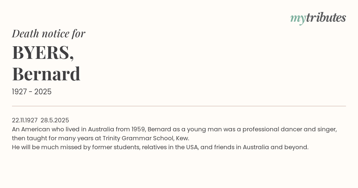Image resolution: width=358 pixels, height=188 pixels.
Task: Click the year 1959 in the text
Action: tap(138, 129)
